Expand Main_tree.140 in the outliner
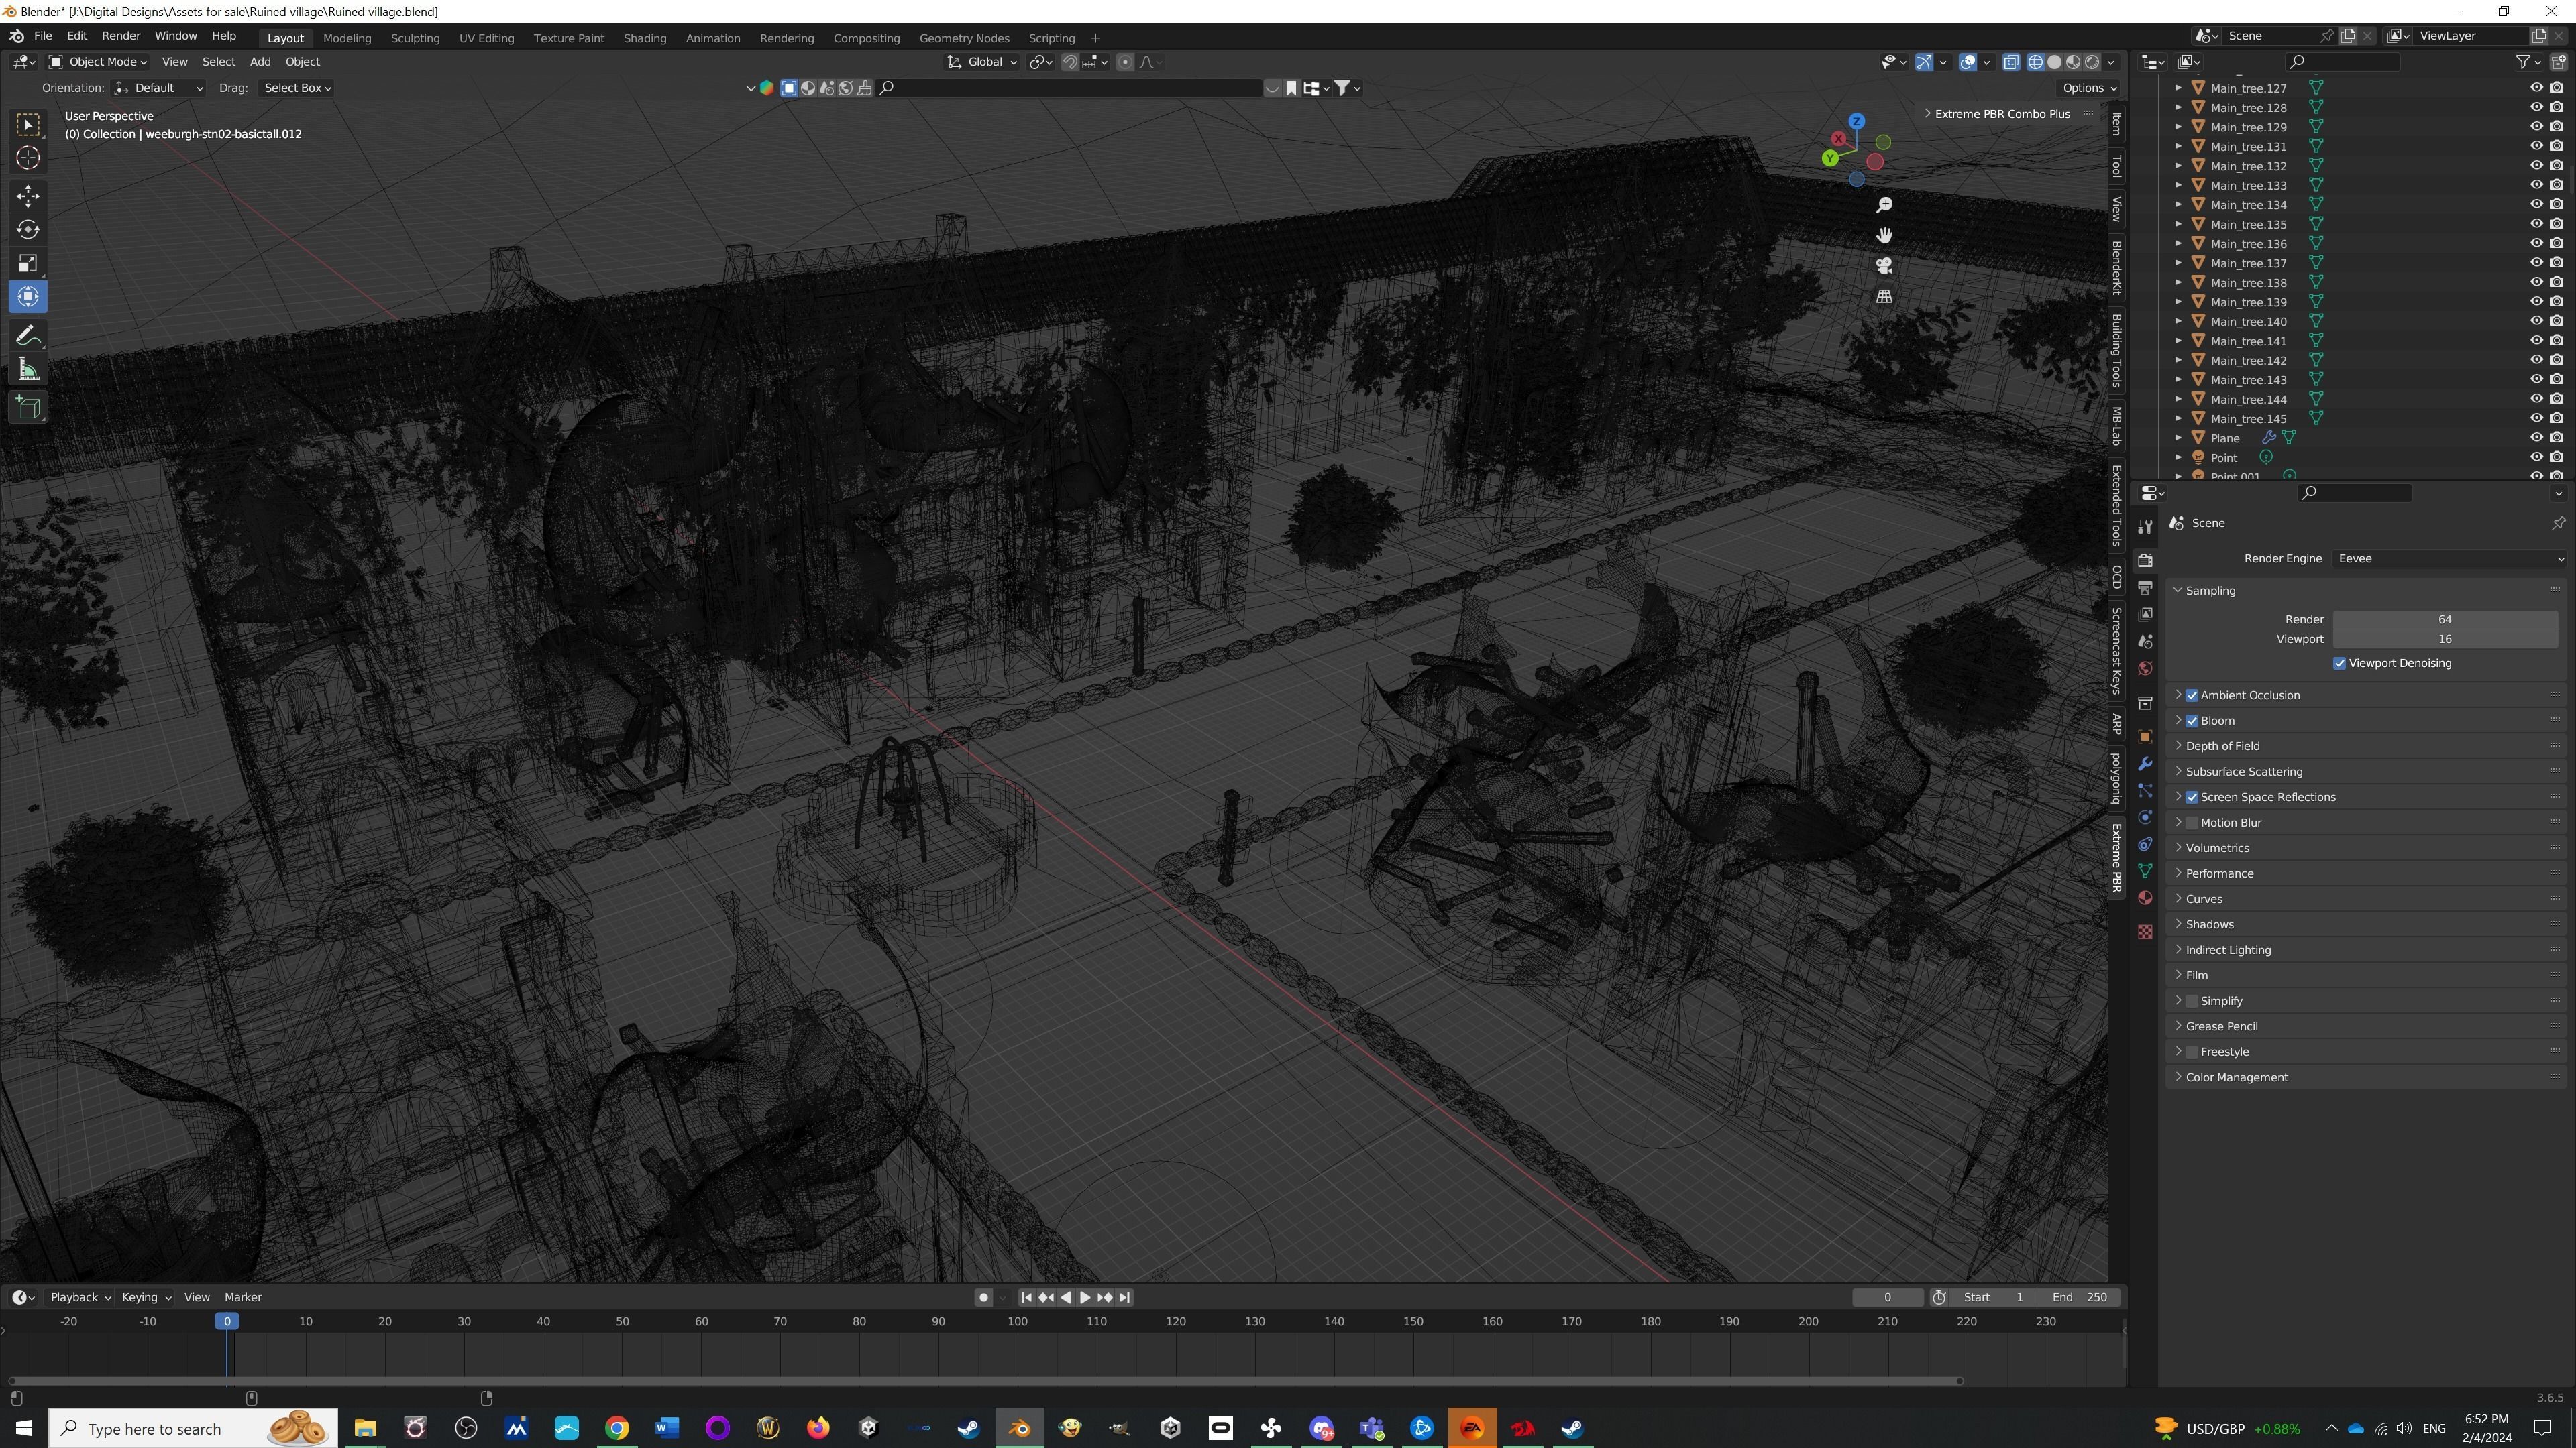Screen dimensions: 2576x1448 click(x=2179, y=322)
